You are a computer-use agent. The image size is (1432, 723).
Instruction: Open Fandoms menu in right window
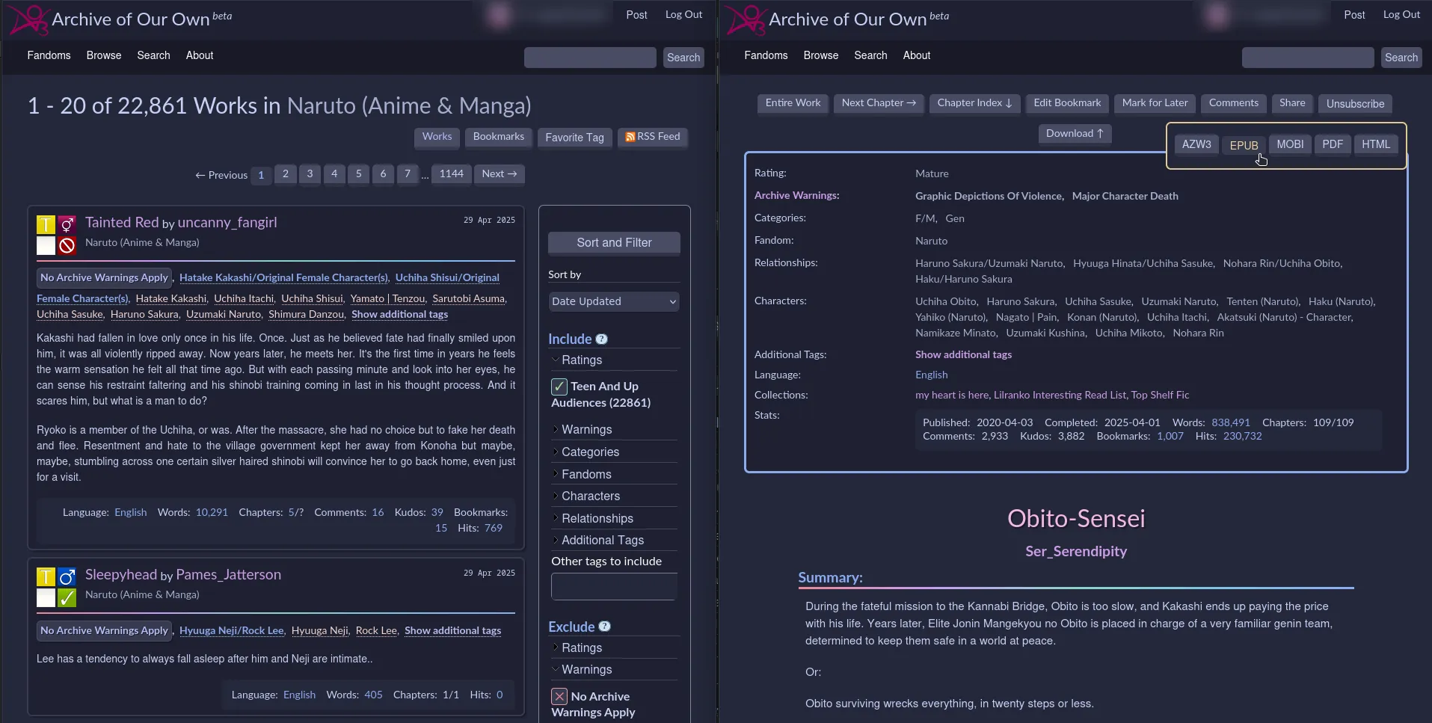coord(766,55)
